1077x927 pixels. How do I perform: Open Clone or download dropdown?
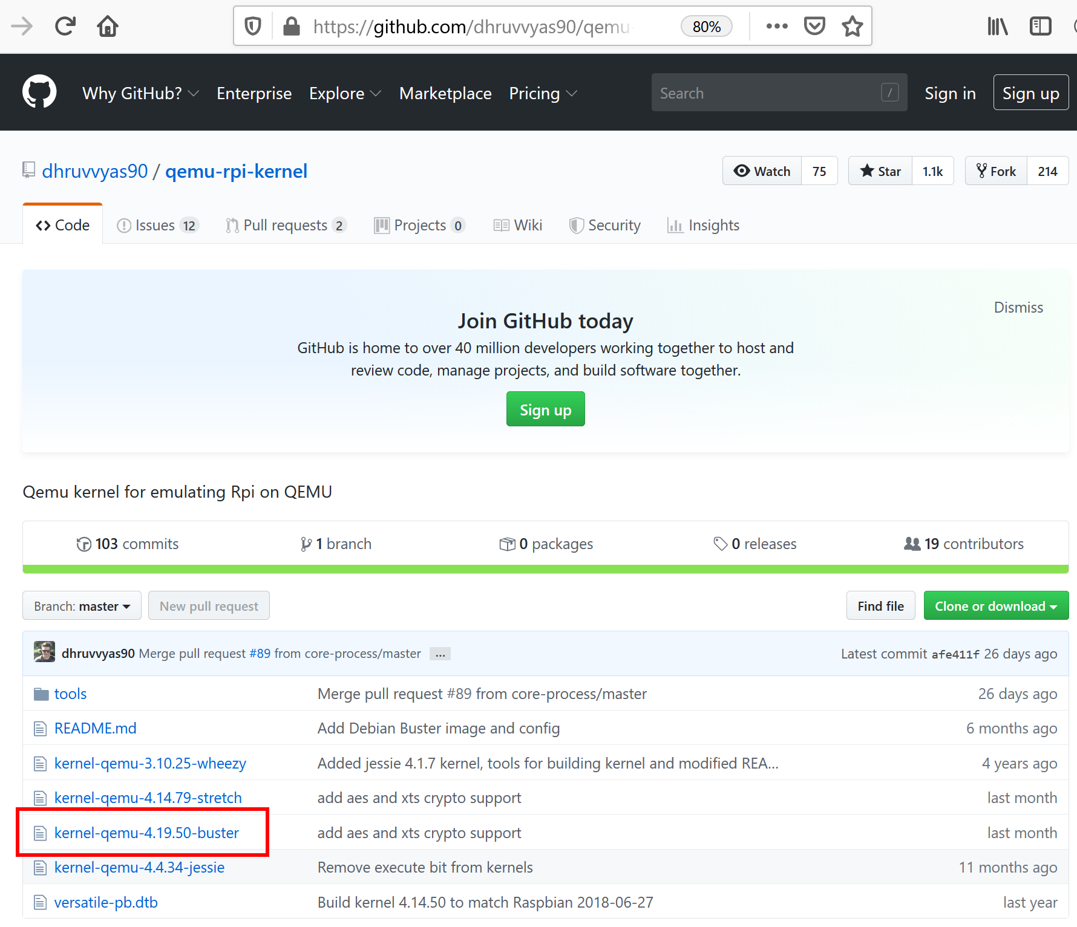pyautogui.click(x=996, y=606)
